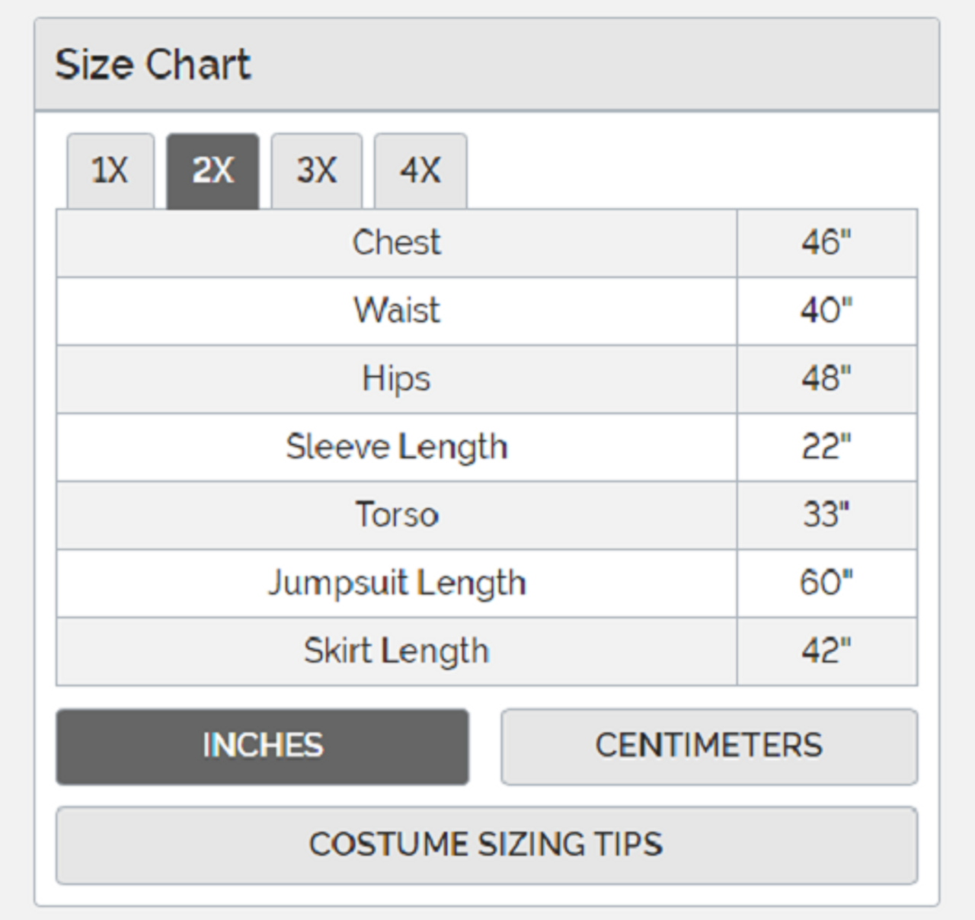Viewport: 975px width, 920px height.
Task: Click the 46" chest measurement value
Action: (826, 243)
